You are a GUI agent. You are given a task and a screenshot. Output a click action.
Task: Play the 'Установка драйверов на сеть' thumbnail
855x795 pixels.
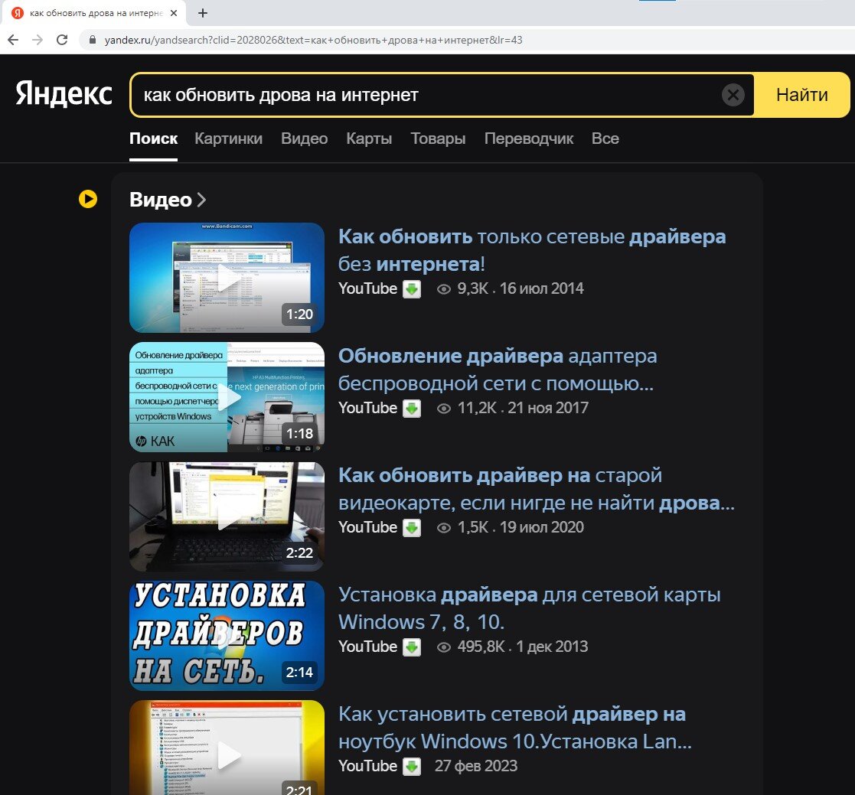(x=227, y=635)
